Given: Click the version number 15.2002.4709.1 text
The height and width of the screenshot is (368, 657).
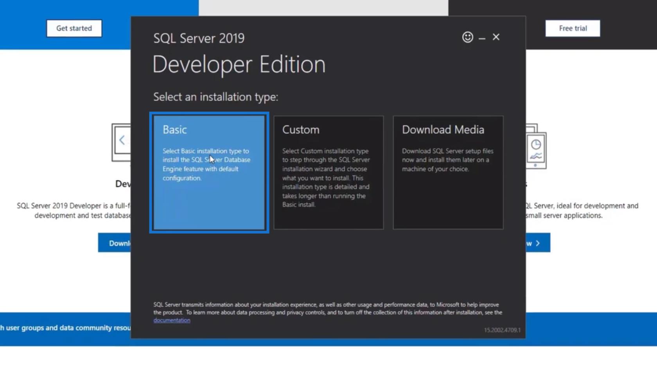Looking at the screenshot, I should pyautogui.click(x=502, y=330).
